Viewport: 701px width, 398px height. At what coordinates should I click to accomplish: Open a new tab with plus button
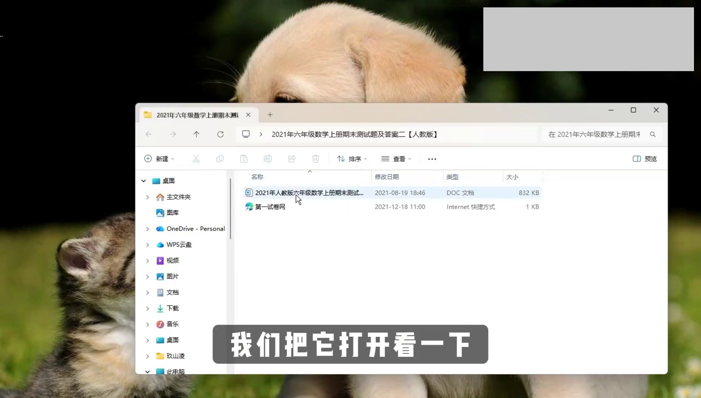(270, 115)
